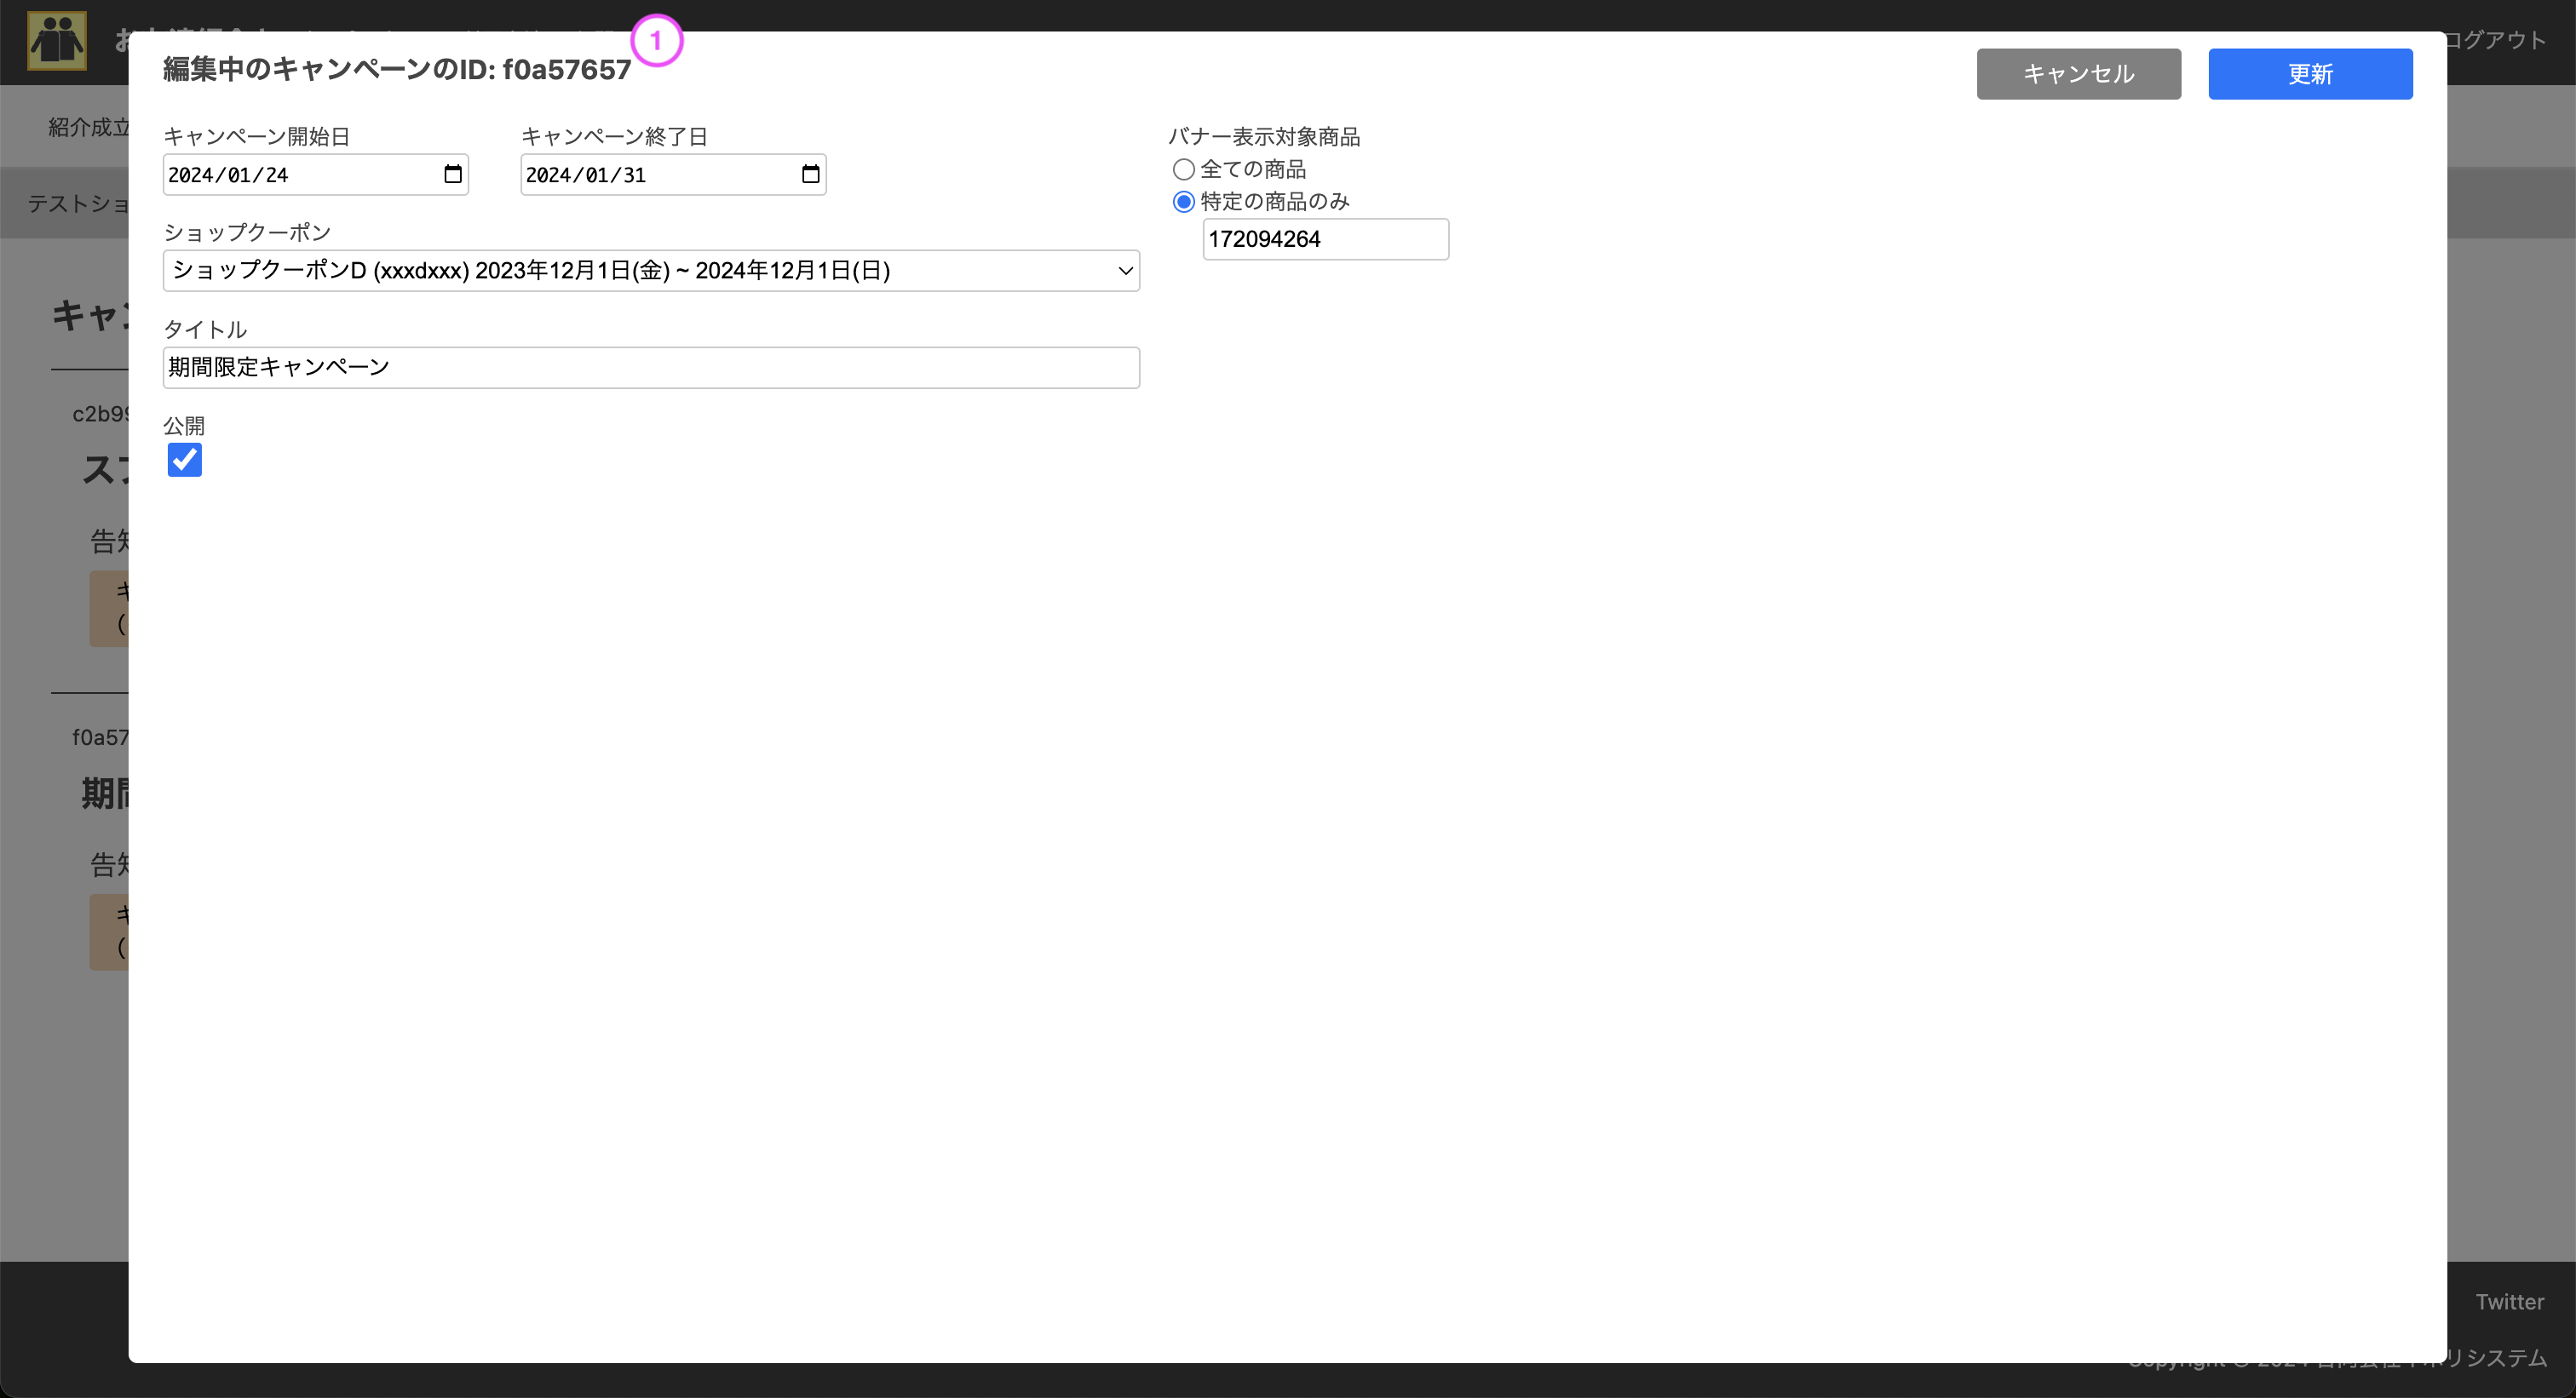This screenshot has width=2576, height=1398.
Task: Open the calendar picker for キャンペーン開始日
Action: click(x=452, y=174)
